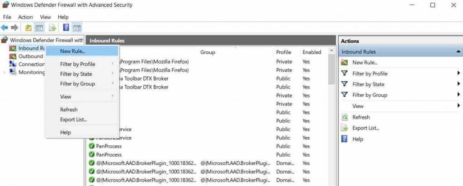Choose Refresh in context menu
Image resolution: width=463 pixels, height=186 pixels.
tap(82, 110)
